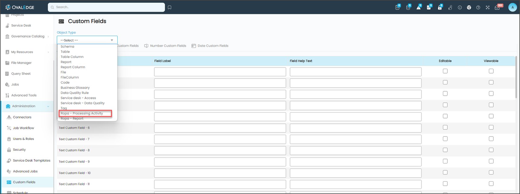Click the database icon in top bar
The height and width of the screenshot is (194, 520).
408,8
